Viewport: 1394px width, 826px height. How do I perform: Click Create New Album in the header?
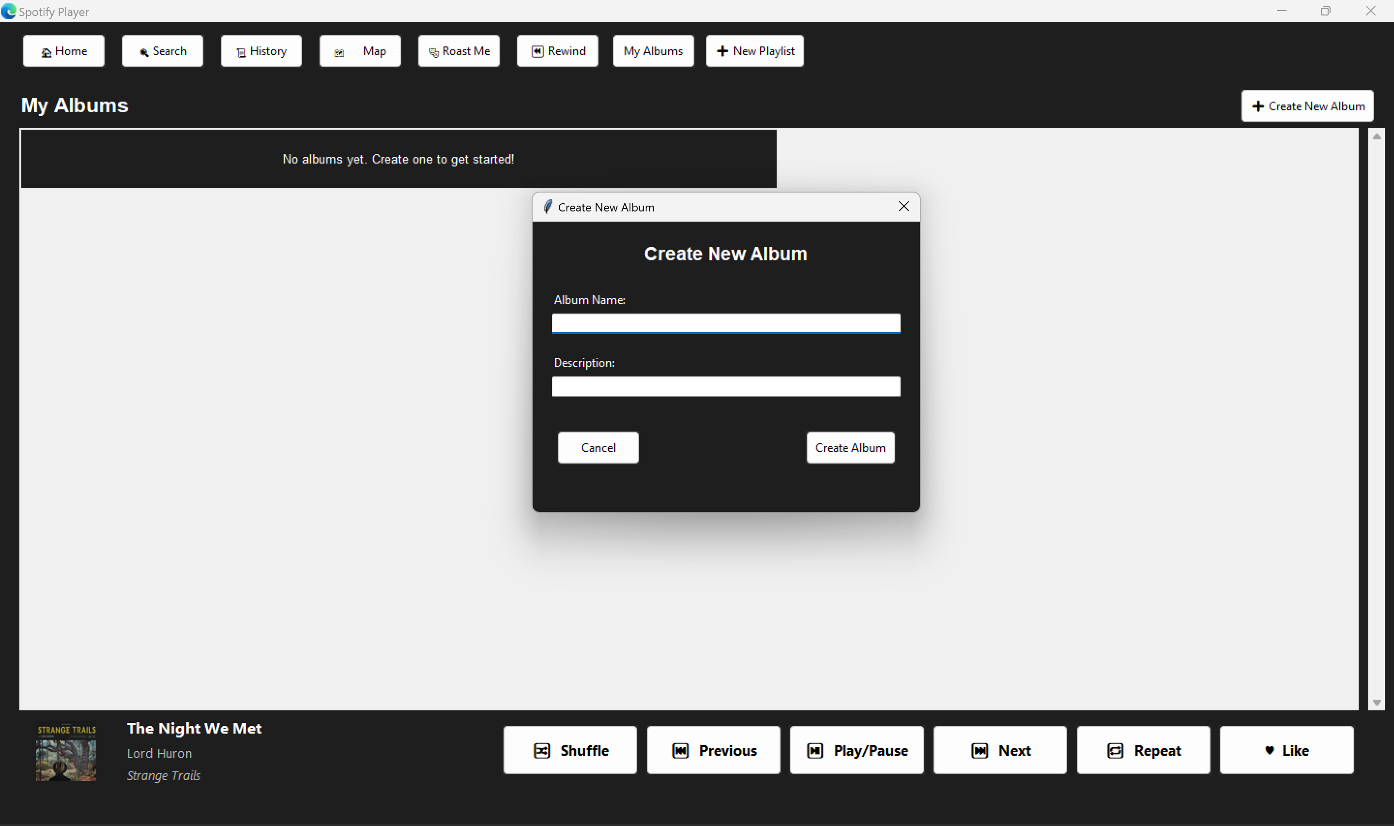(x=1306, y=106)
